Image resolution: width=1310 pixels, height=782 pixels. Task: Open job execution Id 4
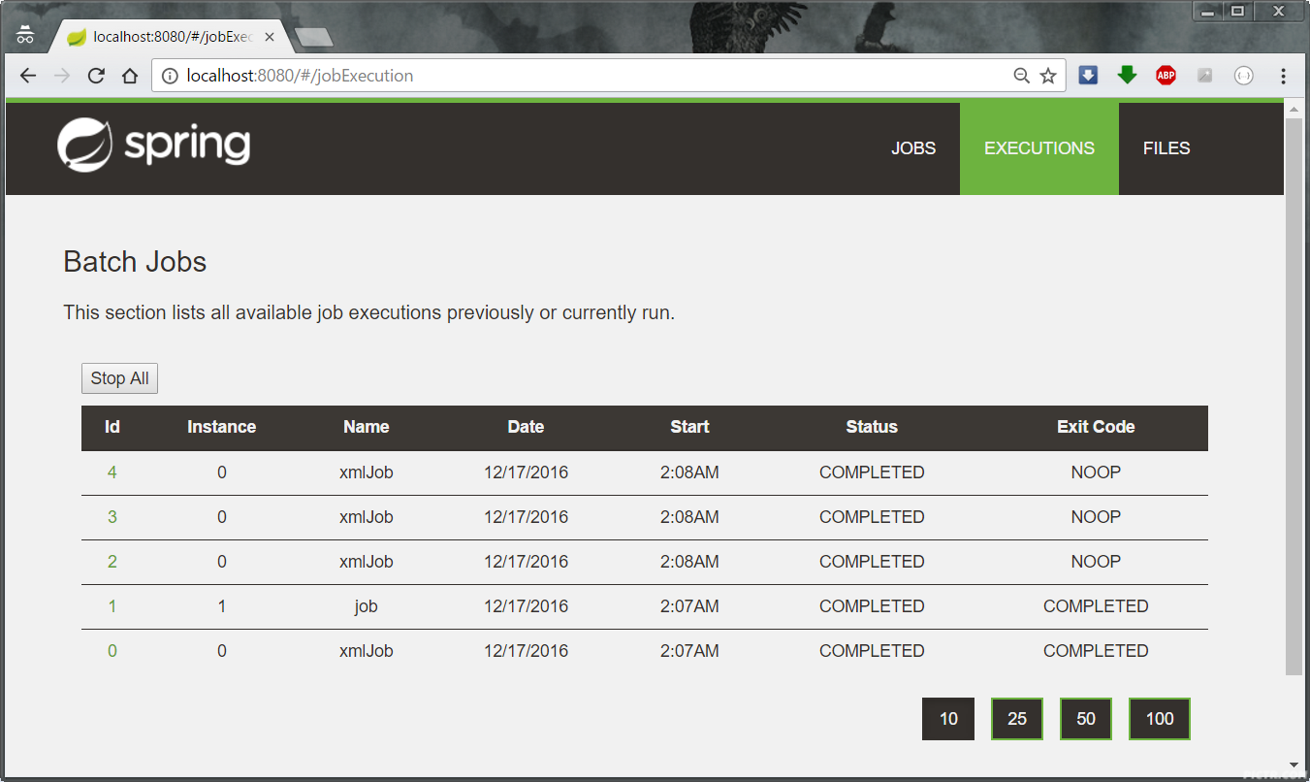112,472
